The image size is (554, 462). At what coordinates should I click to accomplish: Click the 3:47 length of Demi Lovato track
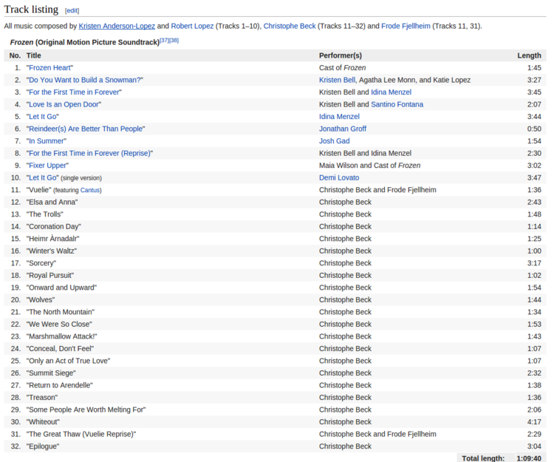point(534,178)
